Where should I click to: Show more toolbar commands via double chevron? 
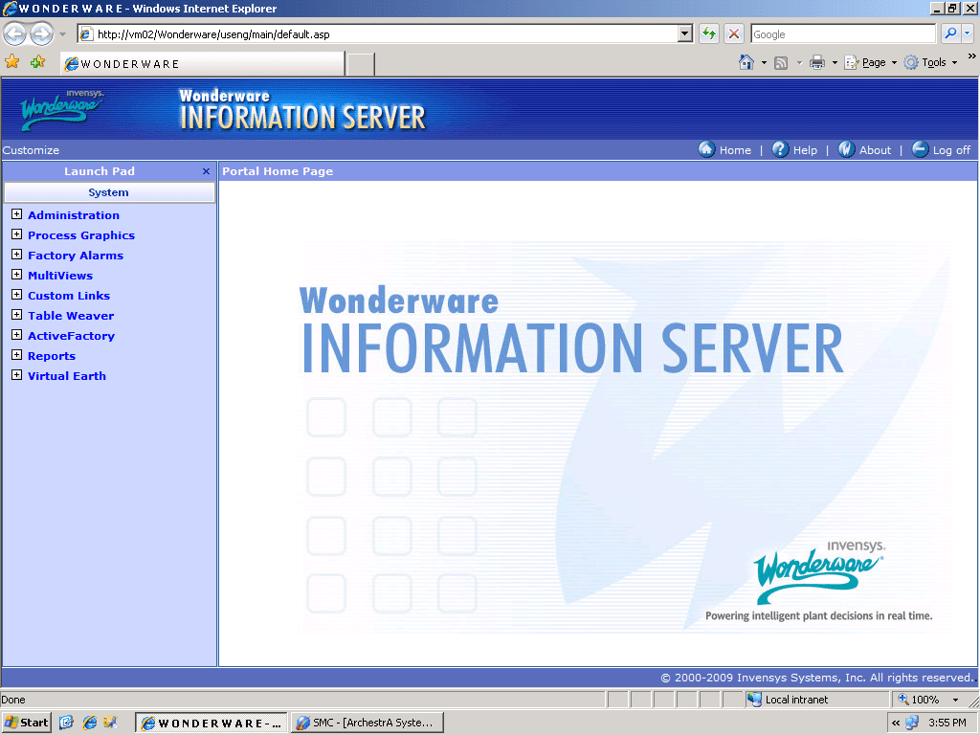972,56
